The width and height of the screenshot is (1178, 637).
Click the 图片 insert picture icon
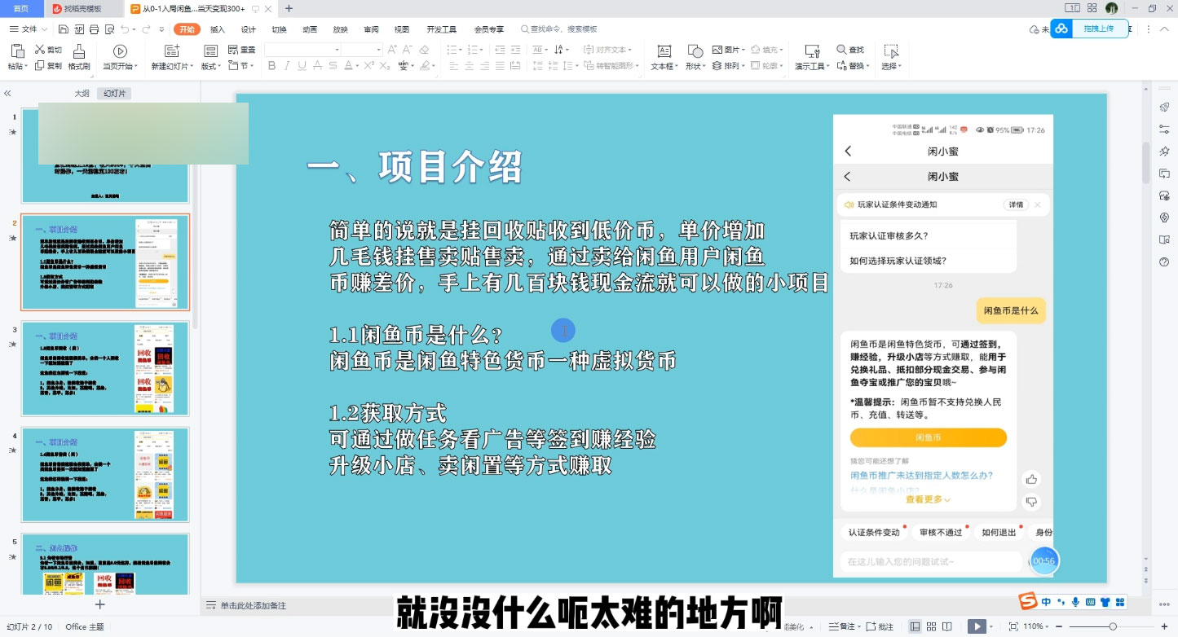pos(718,49)
